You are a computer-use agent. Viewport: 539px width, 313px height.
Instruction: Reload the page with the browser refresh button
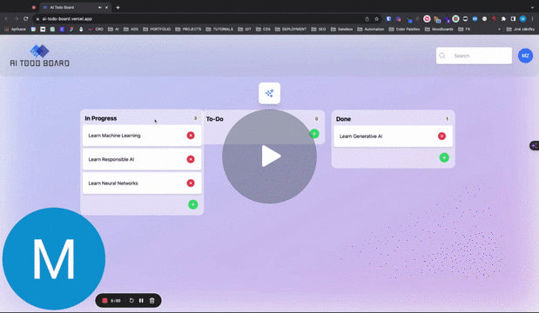pyautogui.click(x=26, y=19)
